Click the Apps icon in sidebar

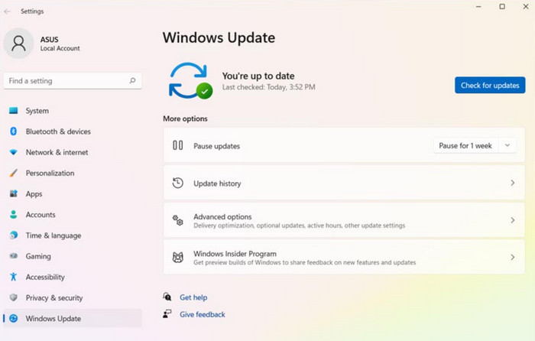pyautogui.click(x=13, y=194)
